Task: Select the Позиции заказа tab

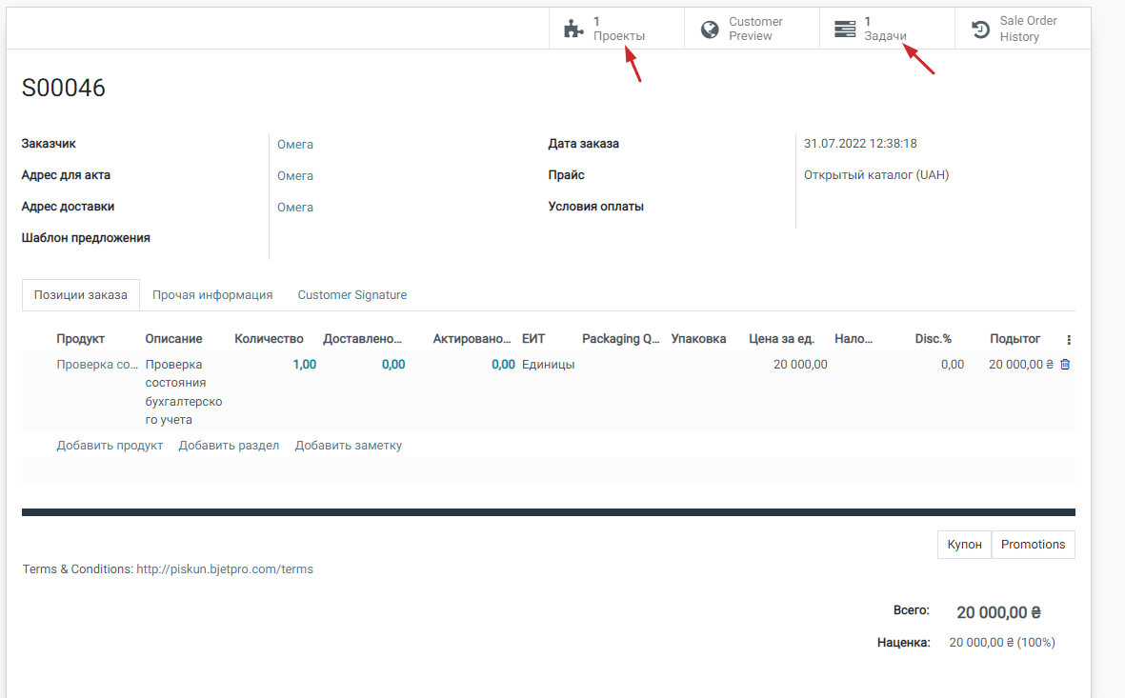Action: coord(81,295)
